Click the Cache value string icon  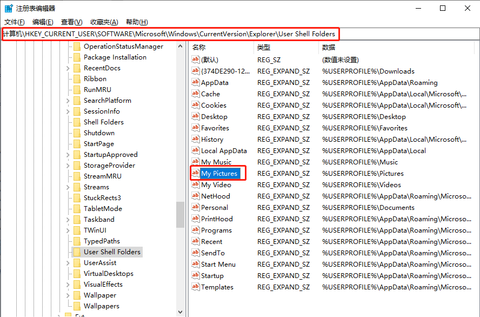coord(195,94)
